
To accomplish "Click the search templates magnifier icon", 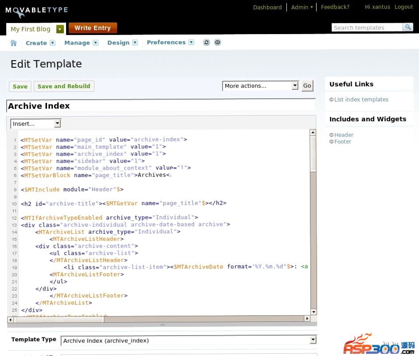I will [407, 27].
